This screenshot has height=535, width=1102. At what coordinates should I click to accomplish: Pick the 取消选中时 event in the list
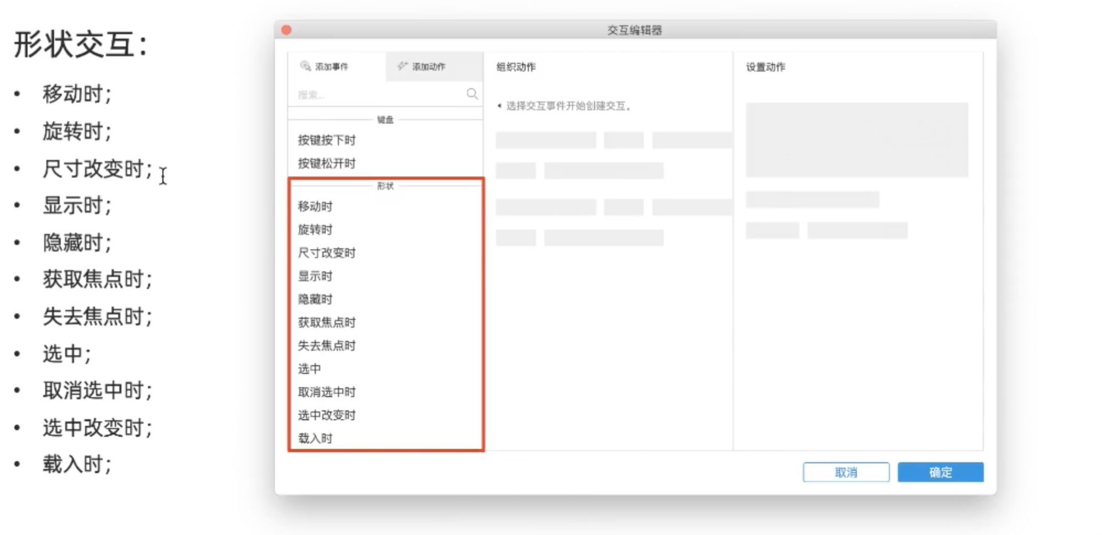(327, 392)
